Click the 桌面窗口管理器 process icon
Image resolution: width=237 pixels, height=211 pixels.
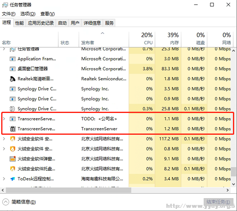[12, 69]
